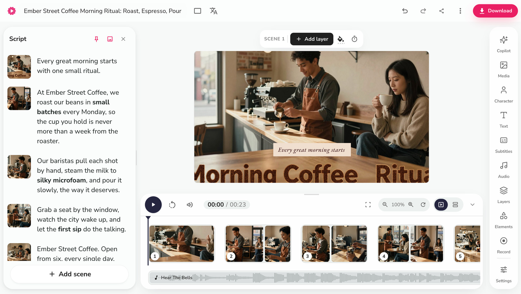
Task: Select scene 2 thumbnail in timeline
Action: coord(258,244)
